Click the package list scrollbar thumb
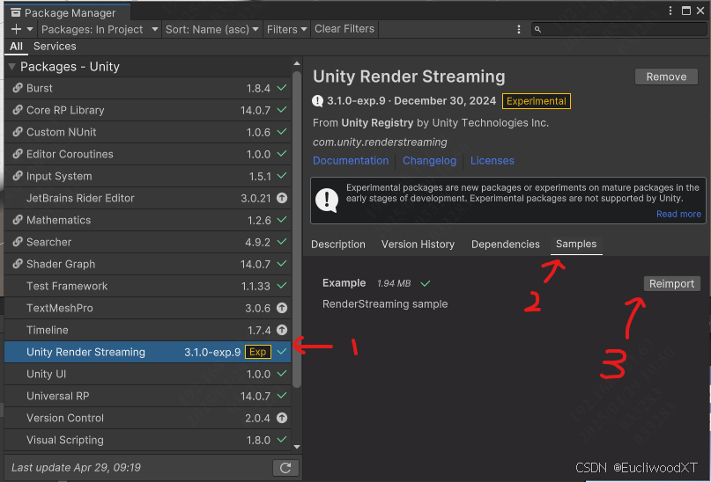 297,230
